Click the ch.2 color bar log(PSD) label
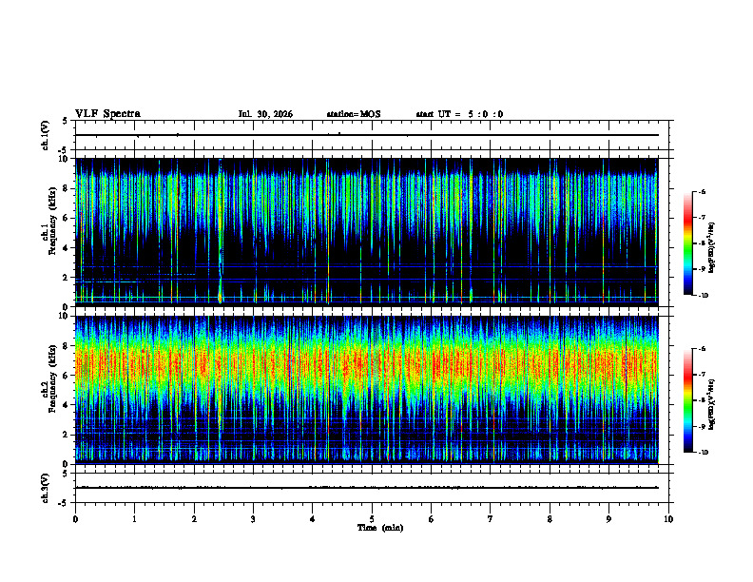 click(712, 404)
